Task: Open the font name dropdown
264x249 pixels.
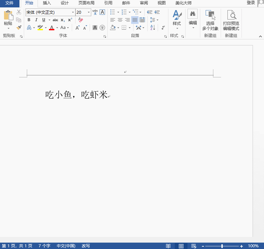Action: click(73, 12)
